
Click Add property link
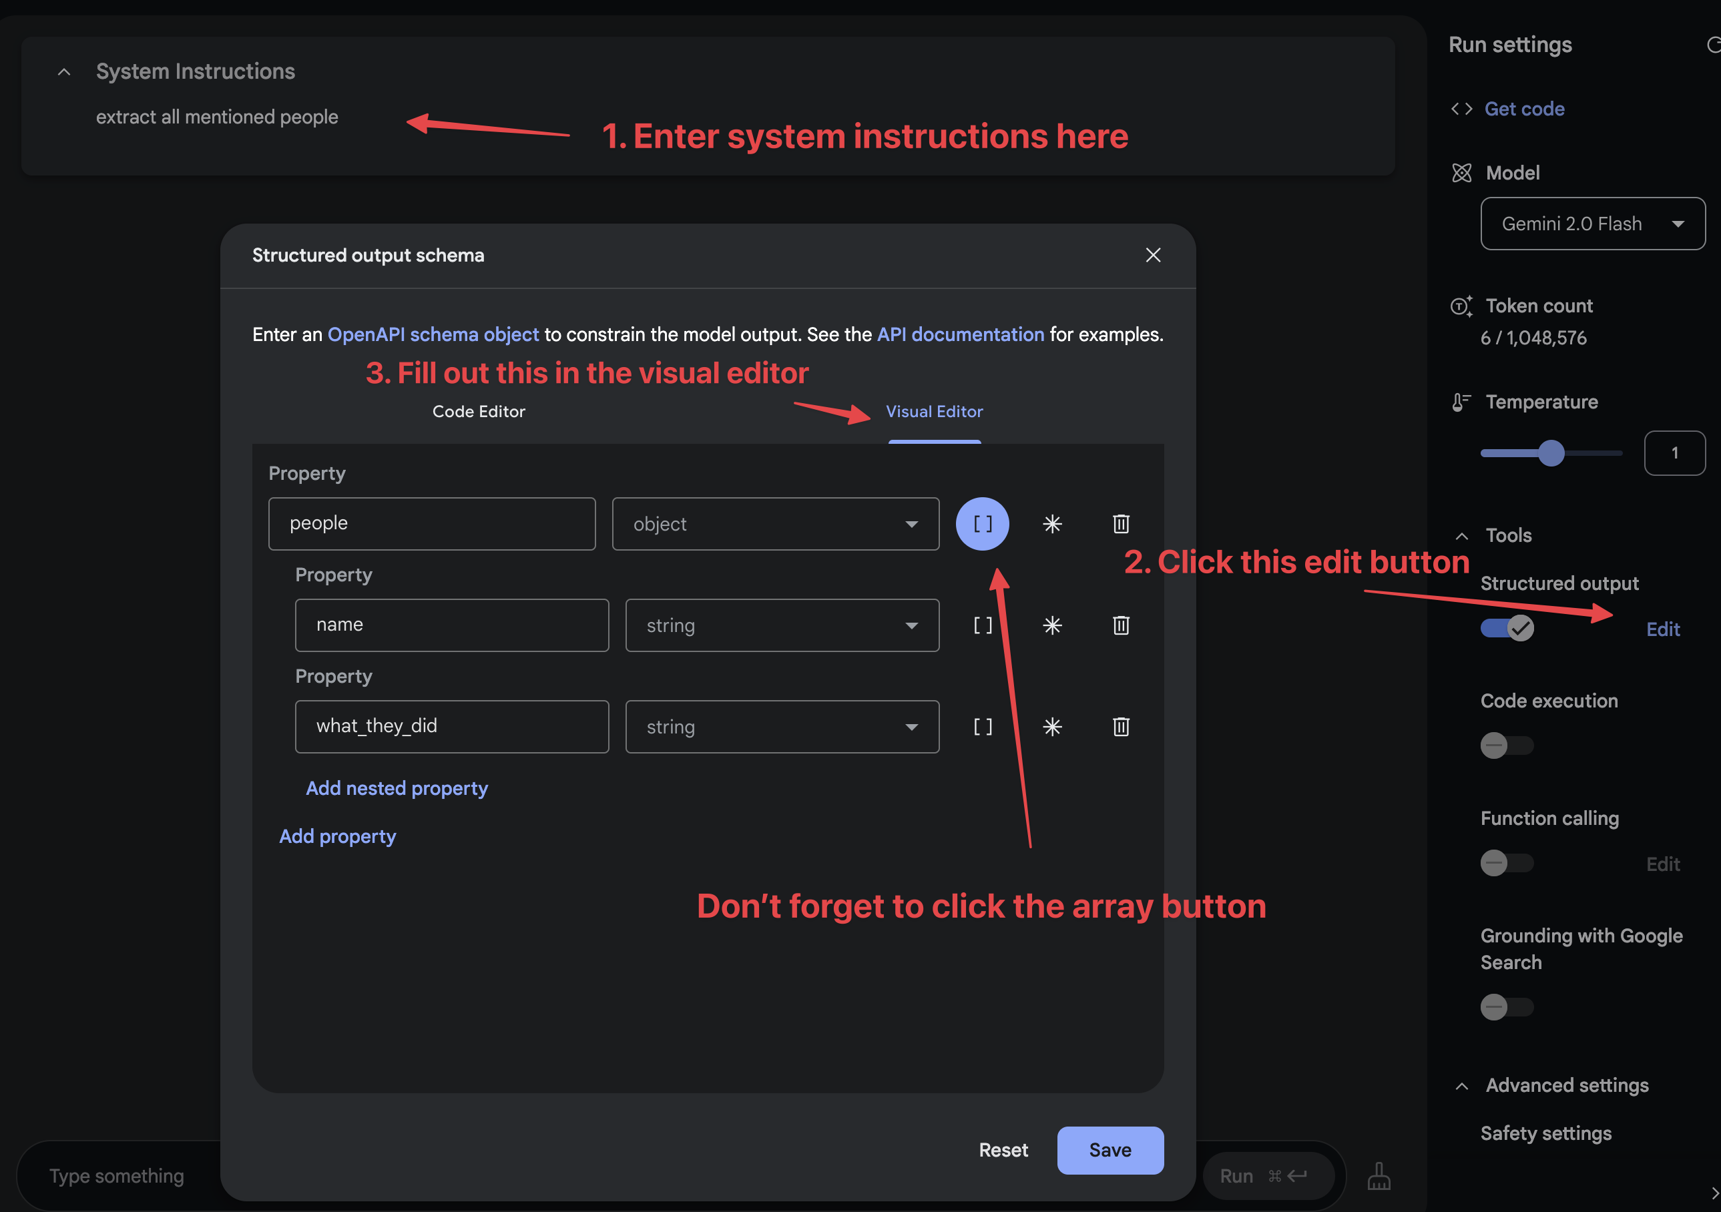(x=337, y=836)
